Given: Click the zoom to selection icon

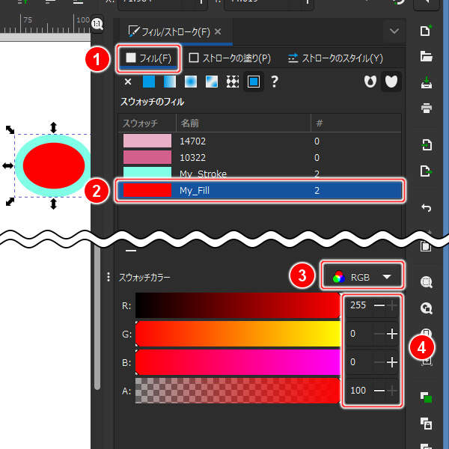Looking at the screenshot, I should pyautogui.click(x=427, y=282).
